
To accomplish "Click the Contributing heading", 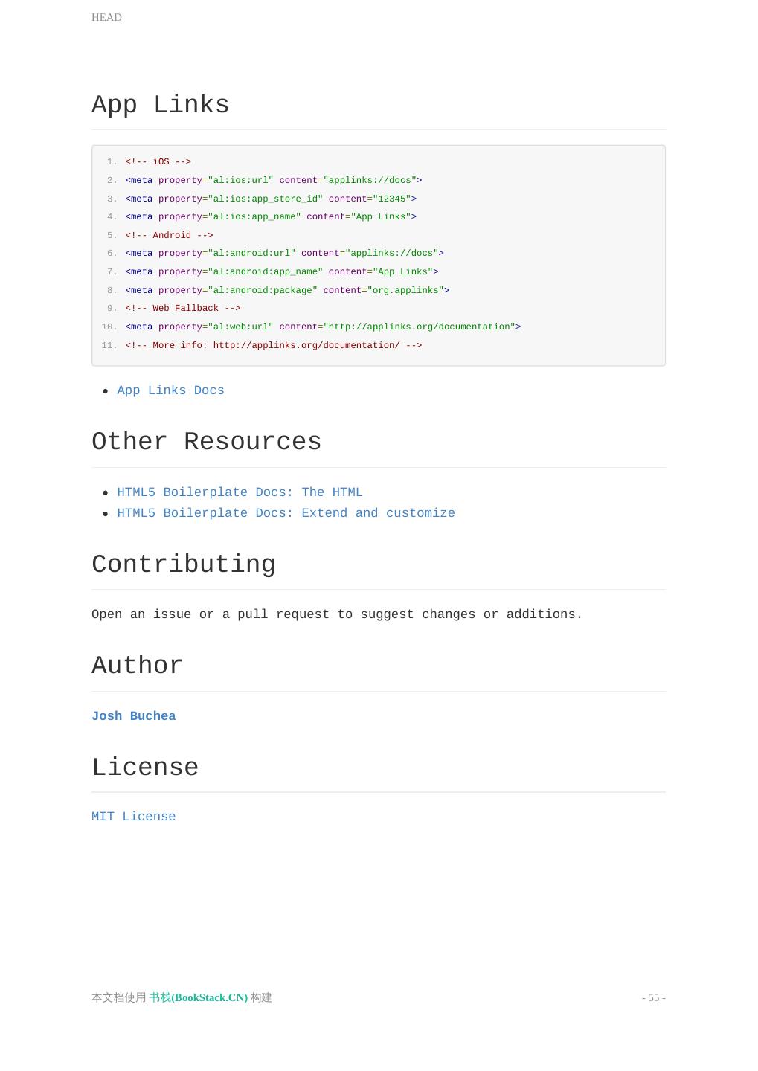I will pyautogui.click(x=183, y=565).
